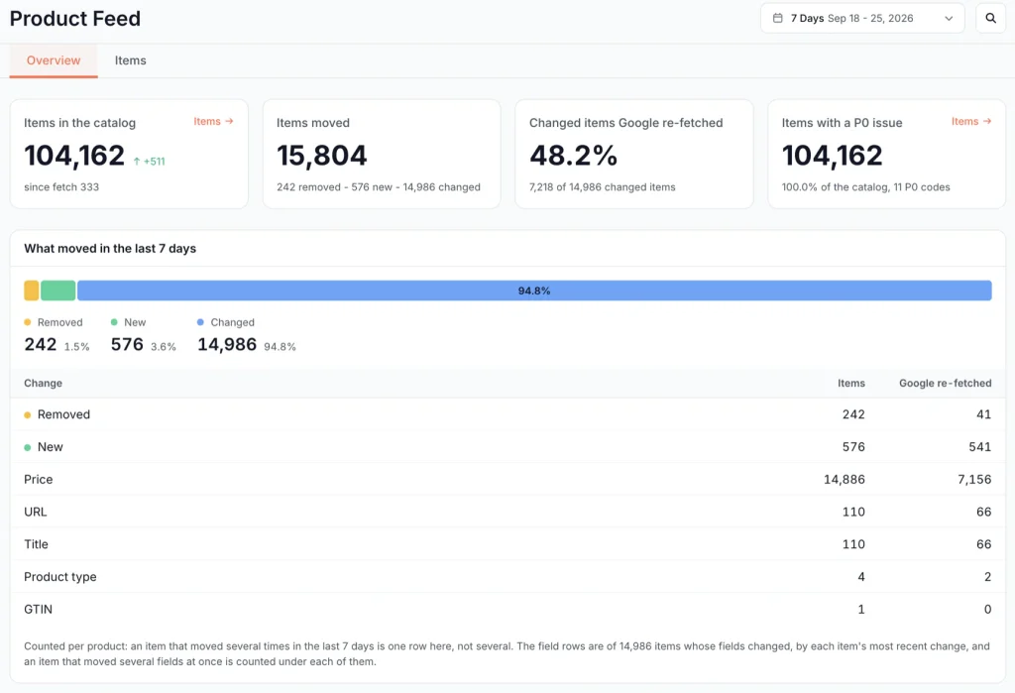Viewport: 1015px width, 693px height.
Task: Click the search magnifier icon
Action: 990,18
